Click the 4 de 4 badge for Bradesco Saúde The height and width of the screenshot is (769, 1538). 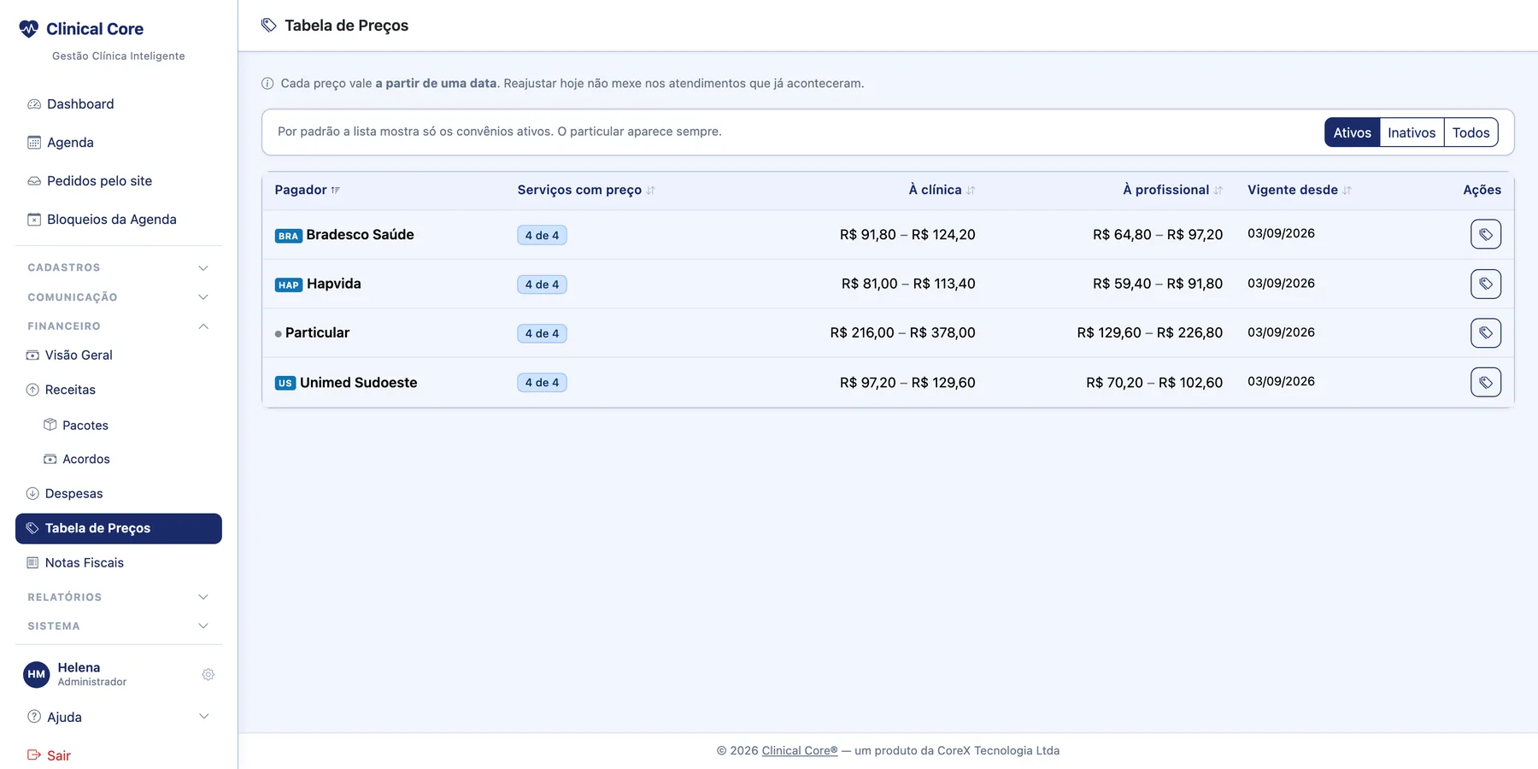(x=542, y=236)
